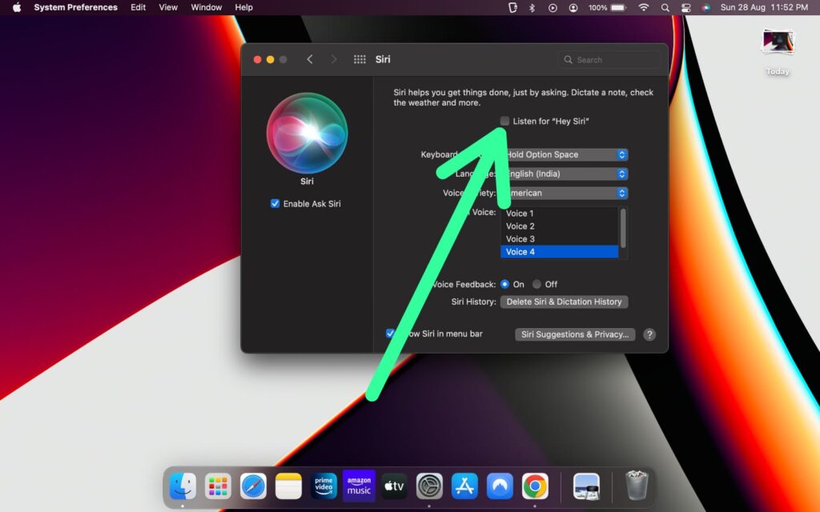Open the Wi-Fi menu
This screenshot has width=820, height=512.
tap(644, 7)
